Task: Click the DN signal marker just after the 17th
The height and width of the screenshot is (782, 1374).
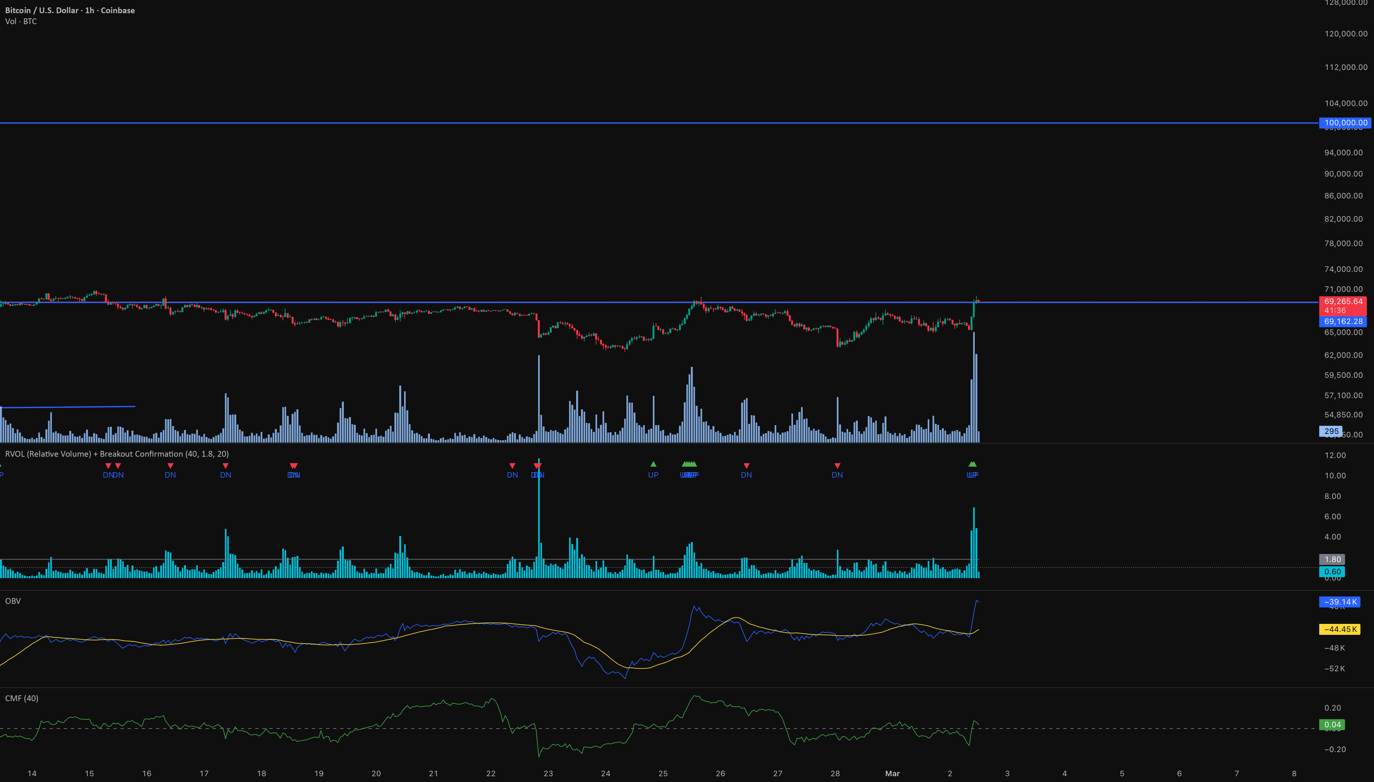Action: (226, 471)
